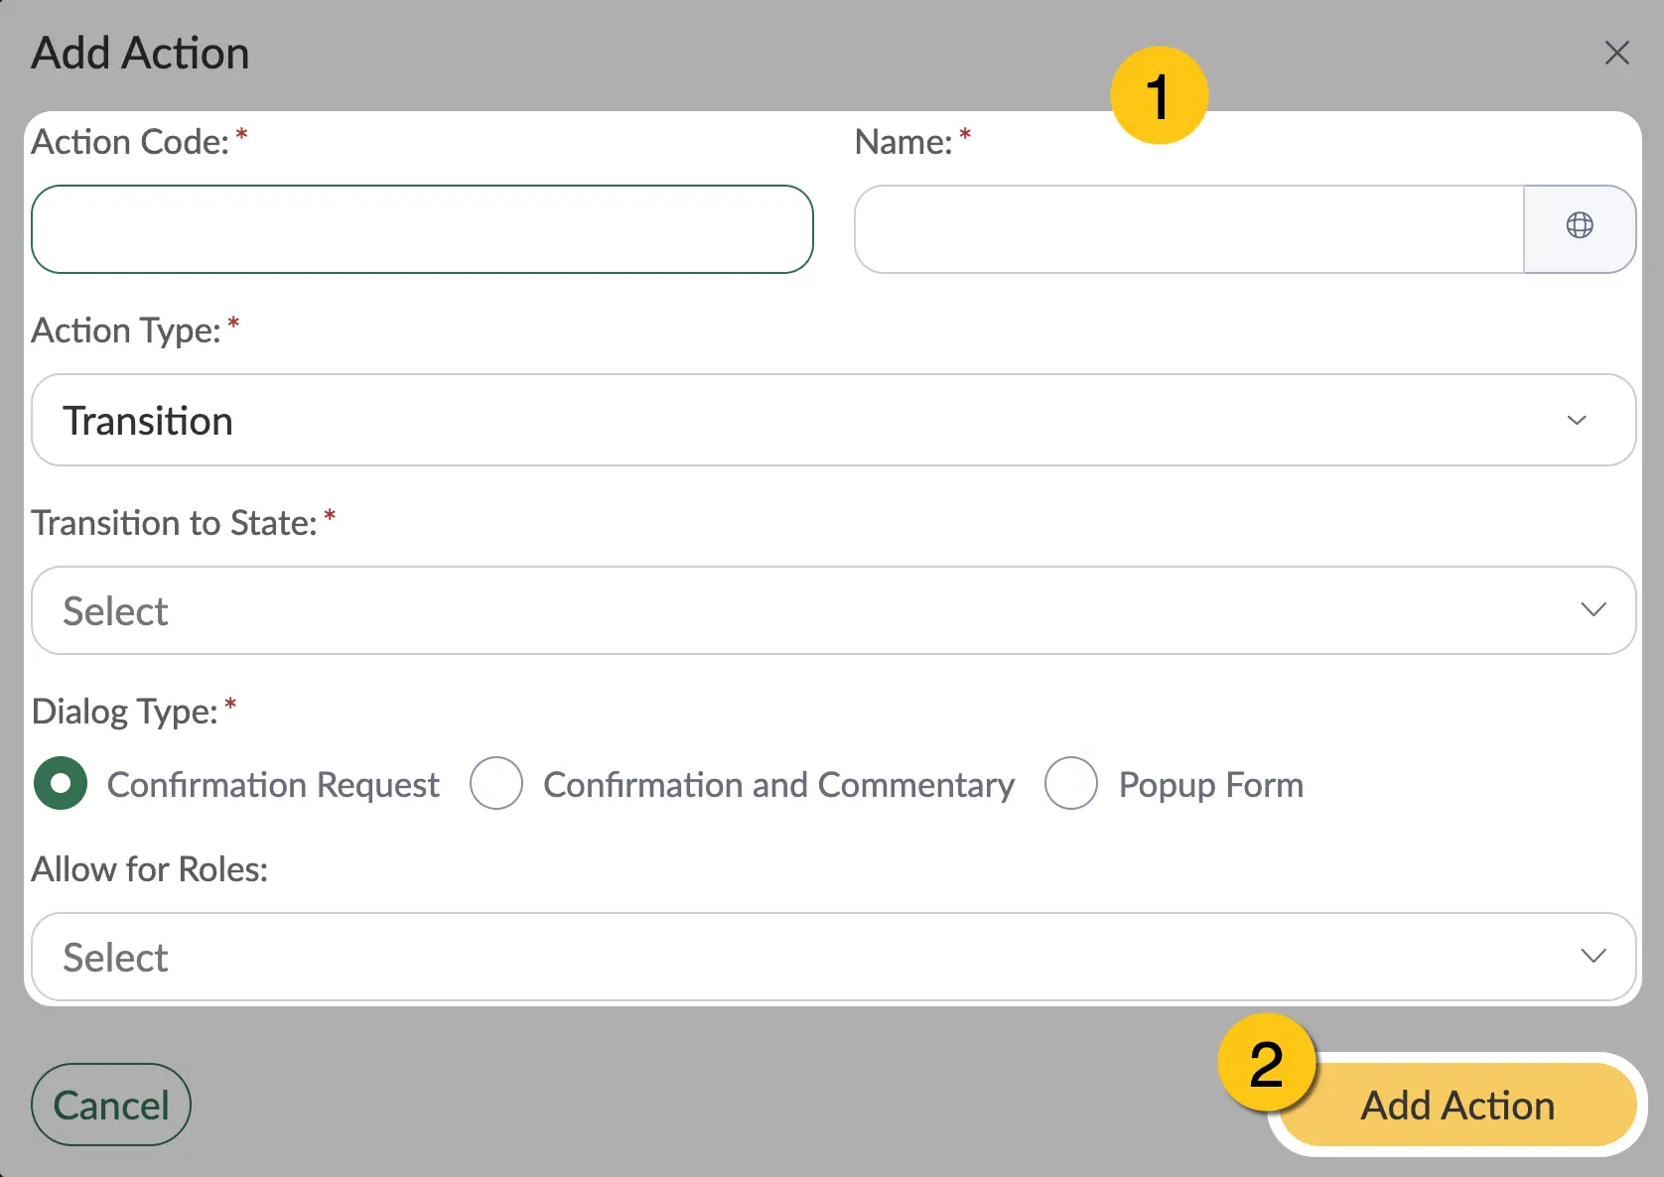Click the Cancel button
Image resolution: width=1664 pixels, height=1177 pixels.
(x=111, y=1105)
